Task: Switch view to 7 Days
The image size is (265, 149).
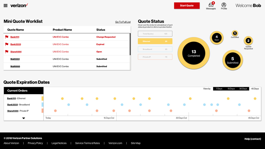Action: tap(219, 89)
